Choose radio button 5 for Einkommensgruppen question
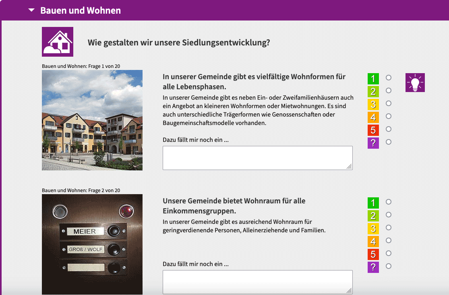 pyautogui.click(x=389, y=253)
